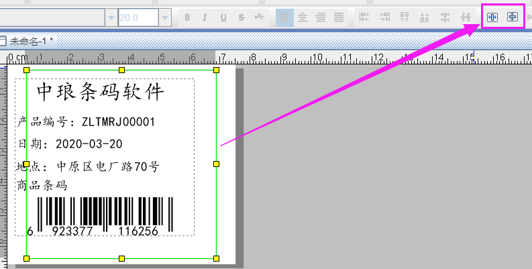Center selection horizontally on the label
Screen dimensions: 532x269
pyautogui.click(x=492, y=17)
